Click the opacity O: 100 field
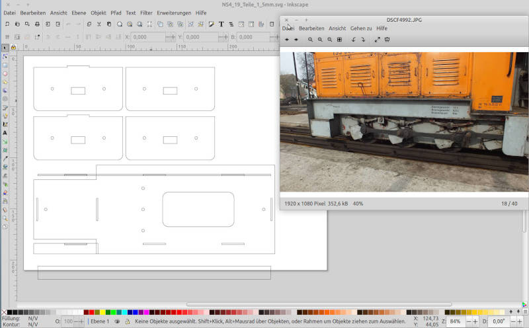Image resolution: width=529 pixels, height=328 pixels. click(69, 321)
